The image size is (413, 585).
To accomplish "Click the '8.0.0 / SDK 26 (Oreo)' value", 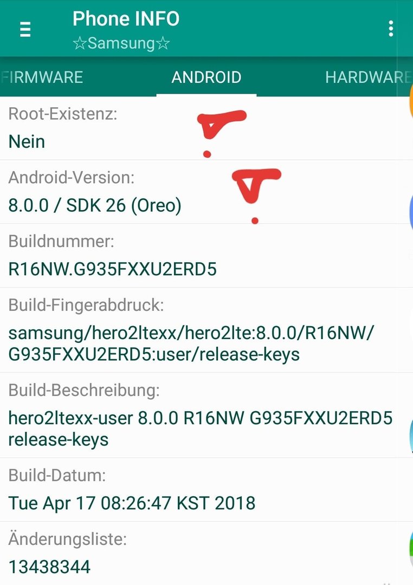I will point(95,205).
